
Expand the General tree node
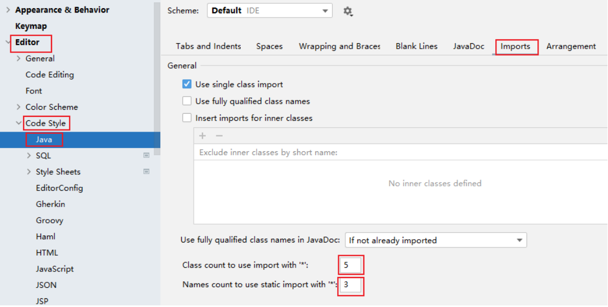point(18,58)
